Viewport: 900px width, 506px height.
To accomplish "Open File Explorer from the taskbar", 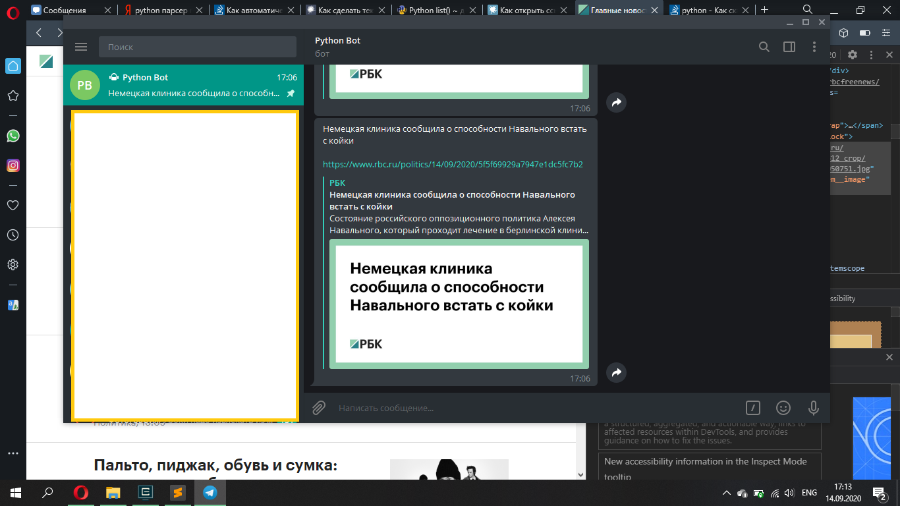I will (x=113, y=492).
